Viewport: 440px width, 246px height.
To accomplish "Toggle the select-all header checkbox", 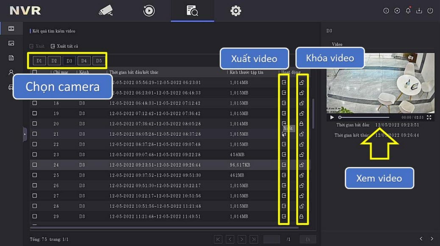I will point(35,72).
